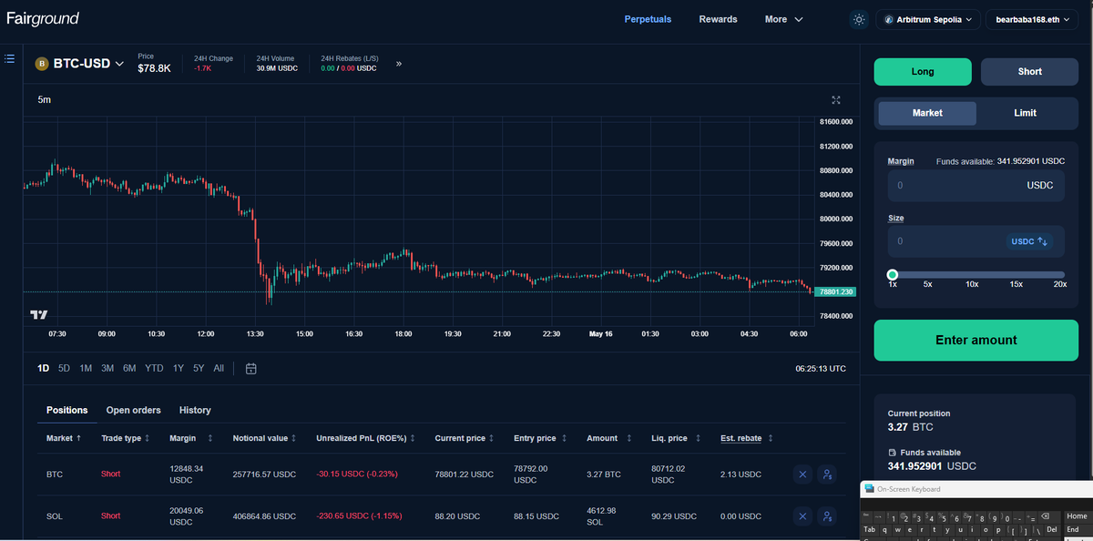Screen dimensions: 1093x541
Task: Expand chart to fullscreen
Action: 836,99
